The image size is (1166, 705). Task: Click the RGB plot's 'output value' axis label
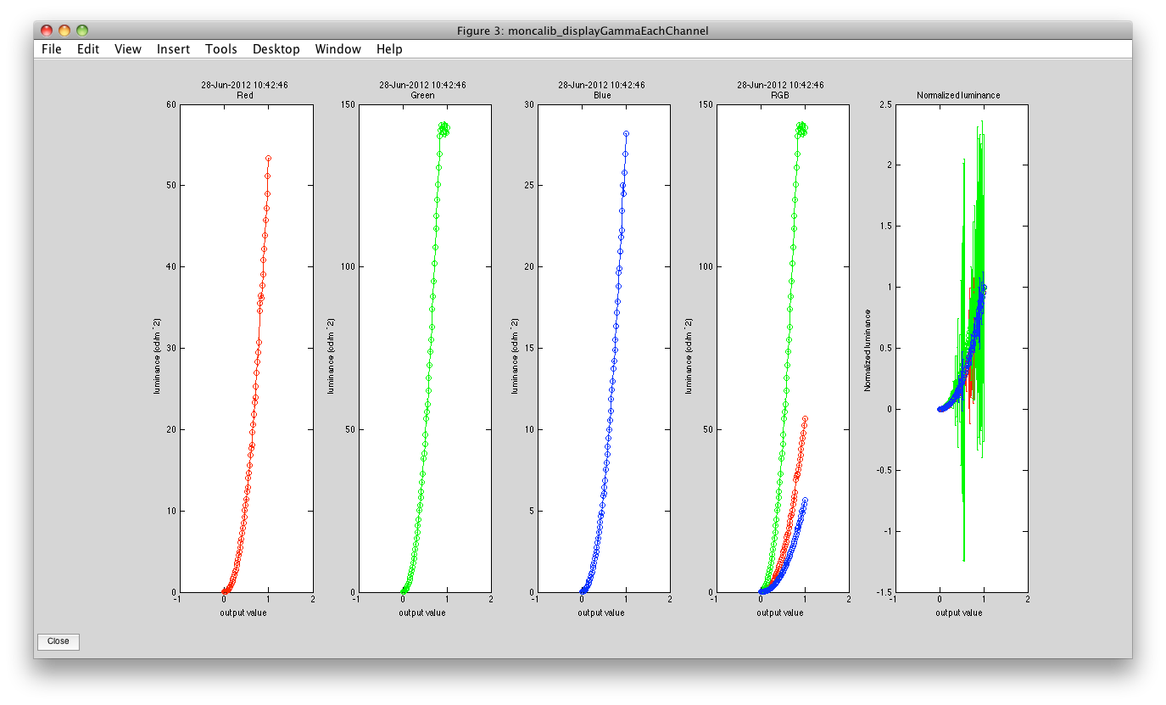(780, 613)
